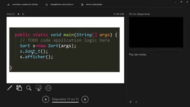Click the Diapositive 15 sur 15 indicator
190x107 pixels.
(x=65, y=99)
